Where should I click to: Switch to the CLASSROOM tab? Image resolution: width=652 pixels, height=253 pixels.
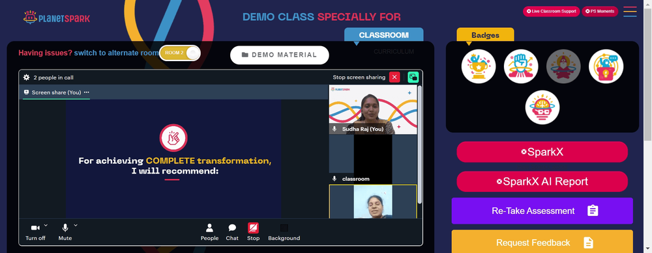click(384, 35)
